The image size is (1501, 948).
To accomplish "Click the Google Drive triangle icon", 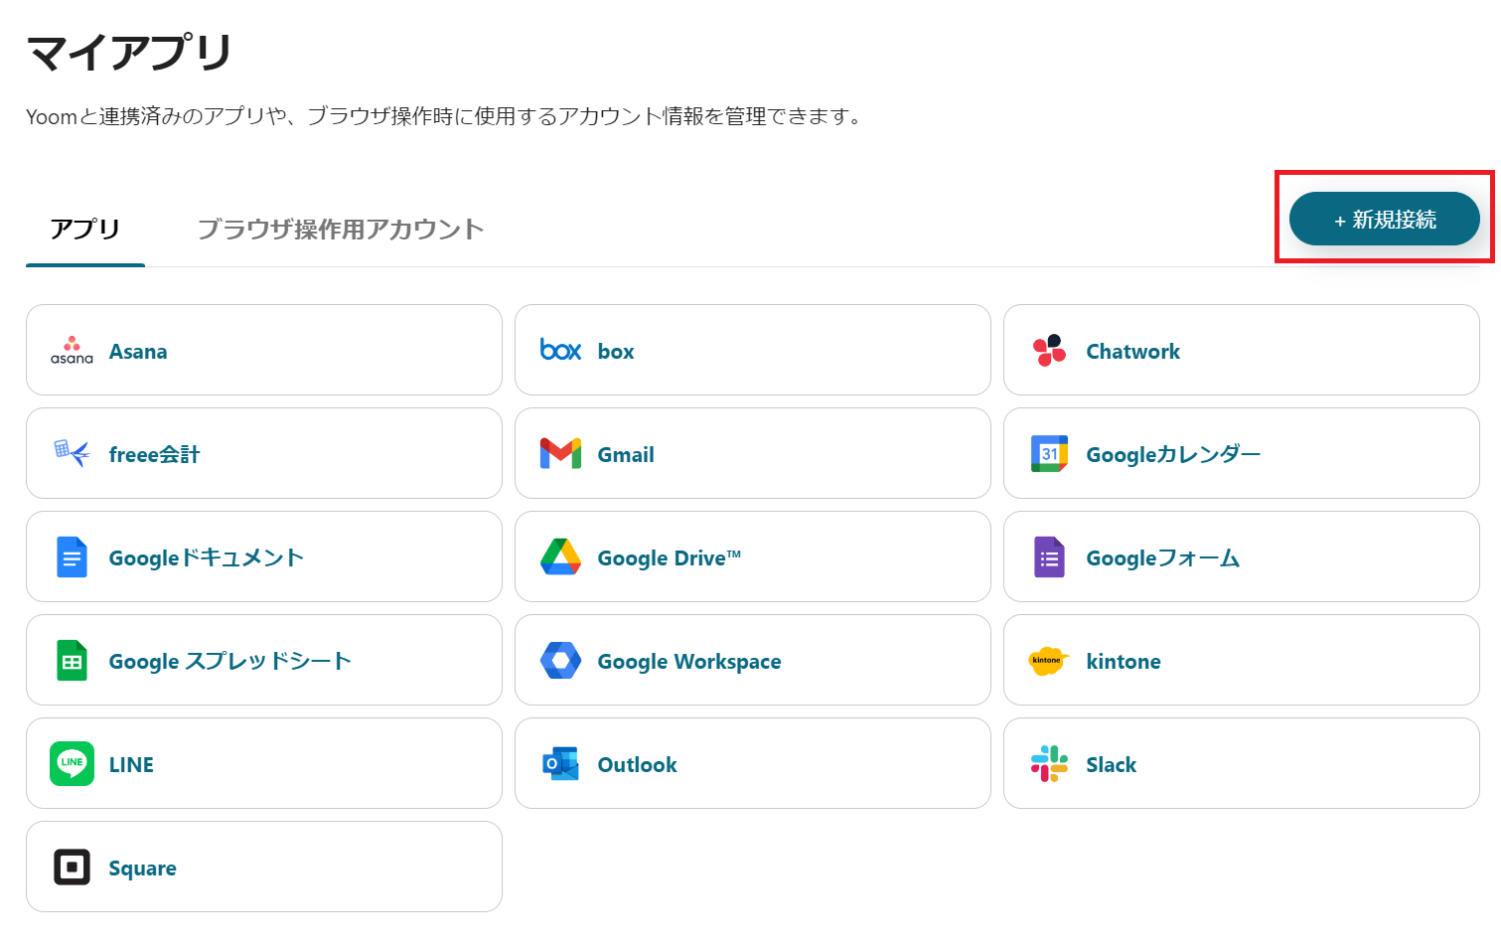I will (560, 557).
